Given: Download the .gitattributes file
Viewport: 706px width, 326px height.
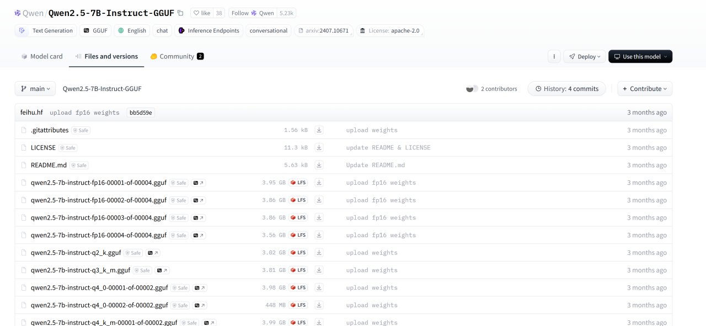Looking at the screenshot, I should coord(319,130).
